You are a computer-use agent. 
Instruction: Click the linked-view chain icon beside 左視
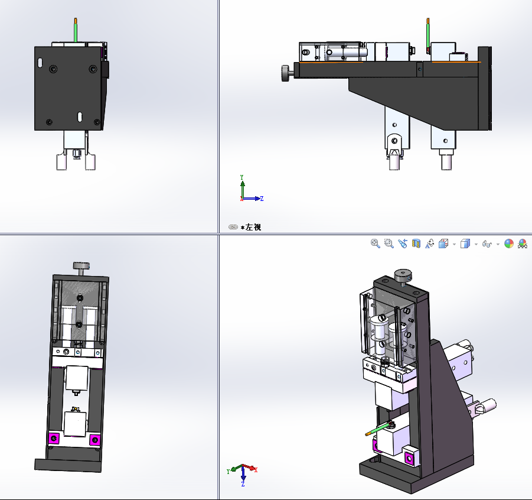coord(233,227)
